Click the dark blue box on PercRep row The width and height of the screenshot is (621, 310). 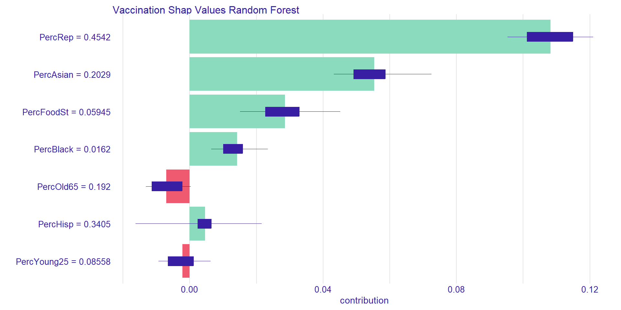[x=550, y=37]
